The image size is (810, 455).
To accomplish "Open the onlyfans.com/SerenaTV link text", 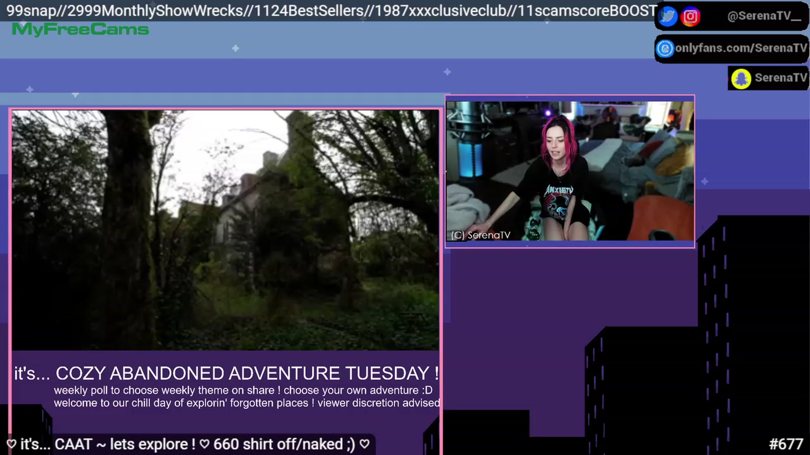I will pos(741,48).
